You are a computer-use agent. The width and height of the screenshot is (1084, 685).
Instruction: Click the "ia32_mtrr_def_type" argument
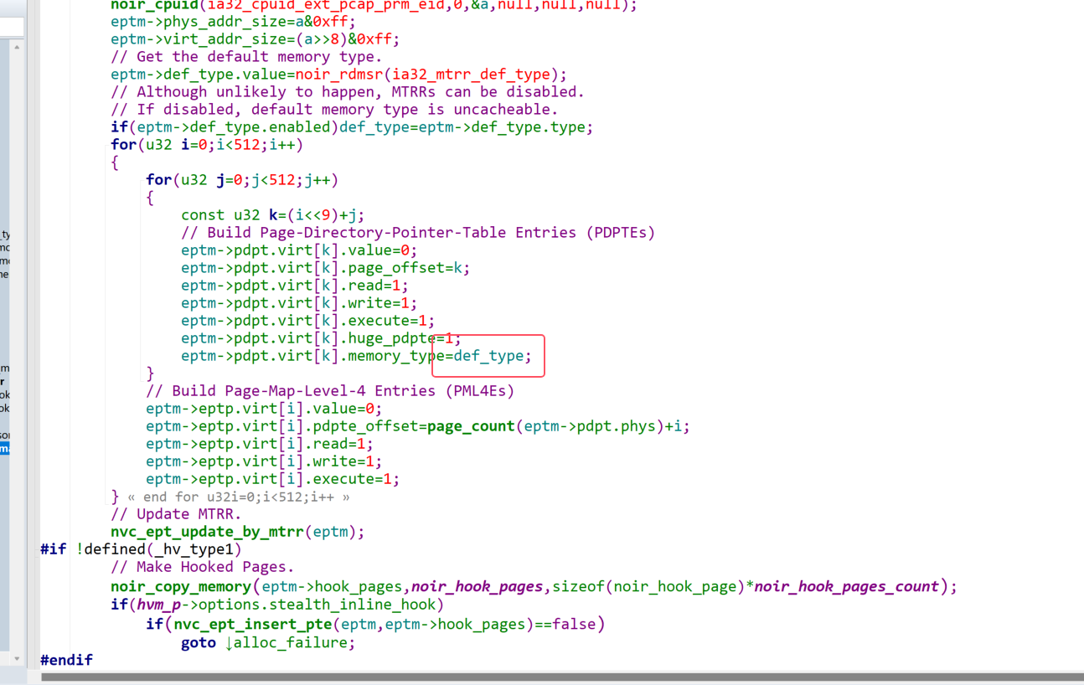click(x=471, y=75)
